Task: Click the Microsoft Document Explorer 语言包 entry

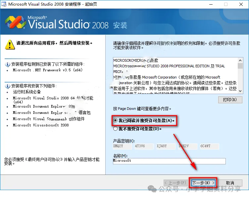Action: click(52, 113)
